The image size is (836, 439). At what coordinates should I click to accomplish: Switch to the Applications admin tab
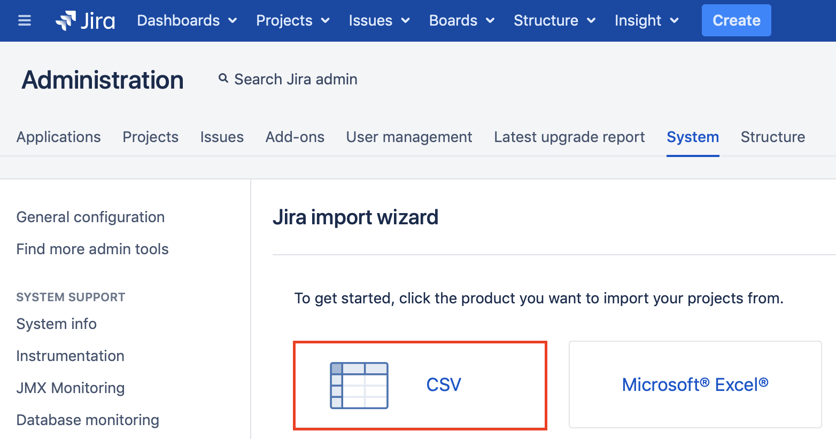[58, 137]
